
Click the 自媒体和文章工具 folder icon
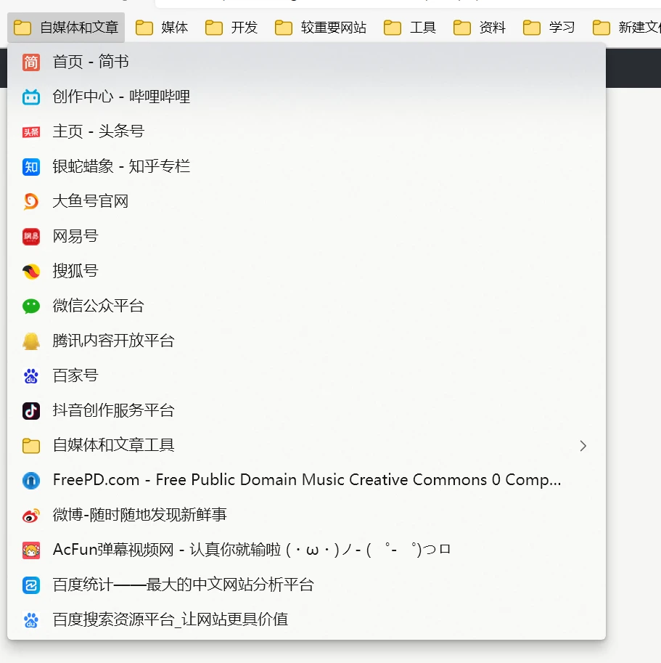coord(30,446)
